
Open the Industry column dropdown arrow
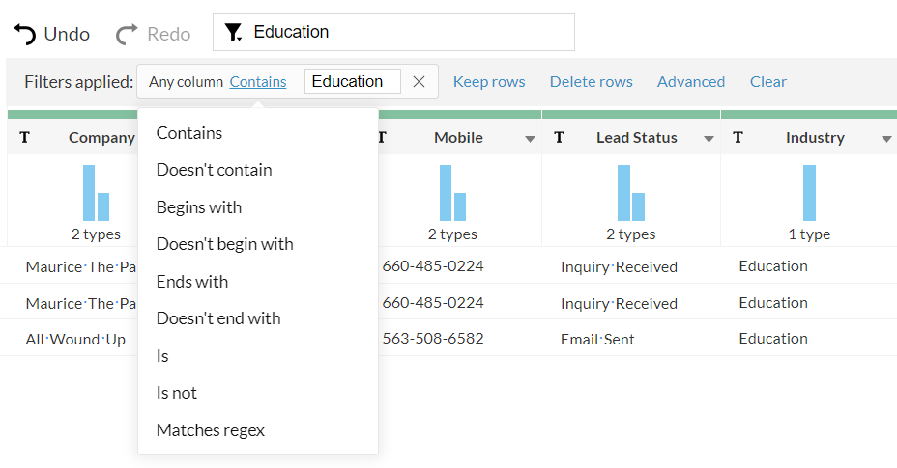click(886, 139)
